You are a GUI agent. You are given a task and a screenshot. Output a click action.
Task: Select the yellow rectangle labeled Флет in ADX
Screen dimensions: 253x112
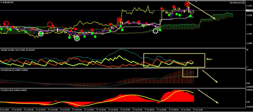tap(144, 60)
